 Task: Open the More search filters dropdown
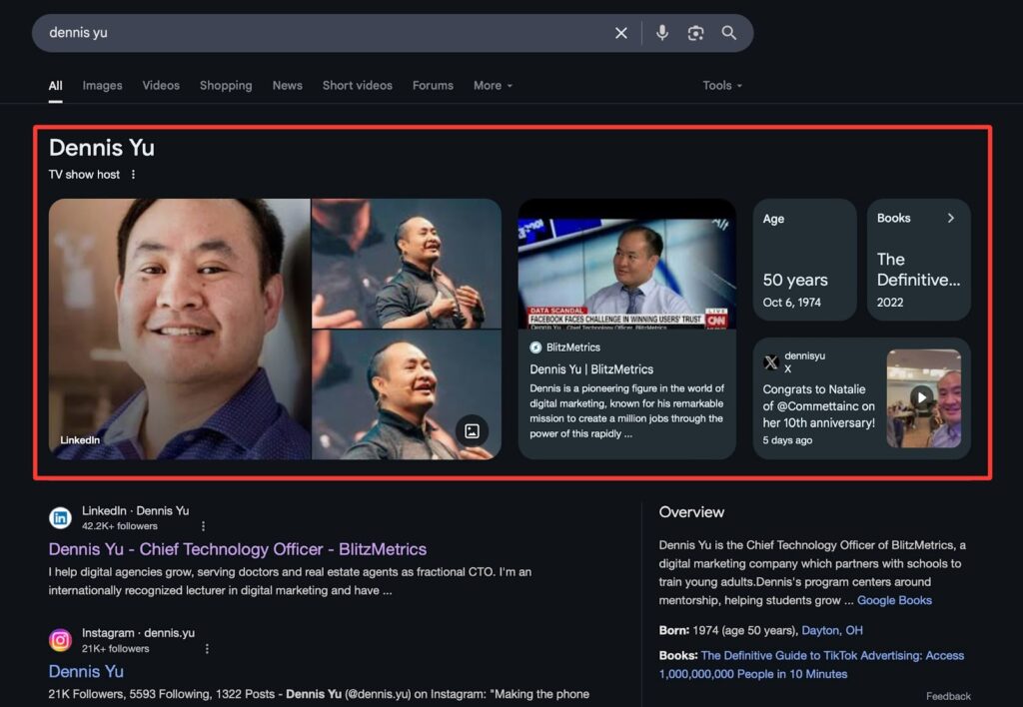(x=493, y=86)
